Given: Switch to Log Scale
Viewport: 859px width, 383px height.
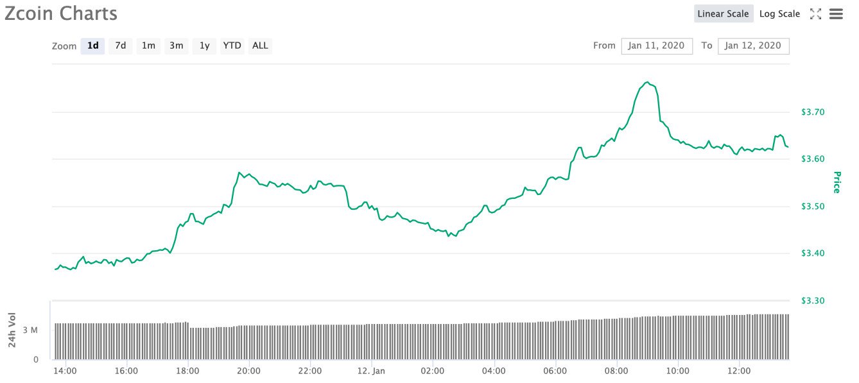Looking at the screenshot, I should click(779, 14).
